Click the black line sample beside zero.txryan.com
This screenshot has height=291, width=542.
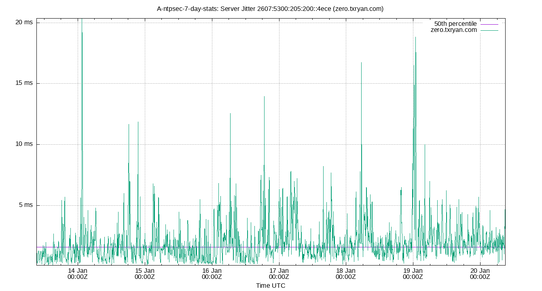tap(489, 30)
